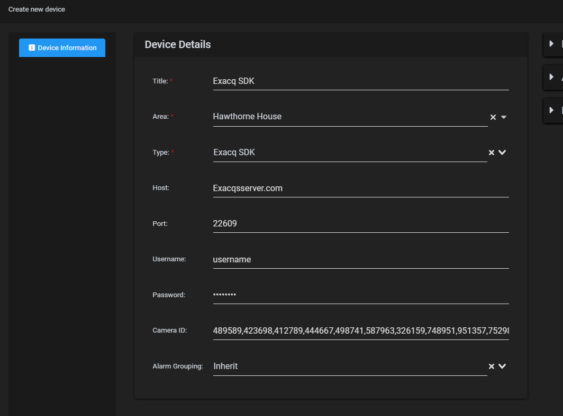Open the Area dropdown arrow
563x416 pixels.
504,117
